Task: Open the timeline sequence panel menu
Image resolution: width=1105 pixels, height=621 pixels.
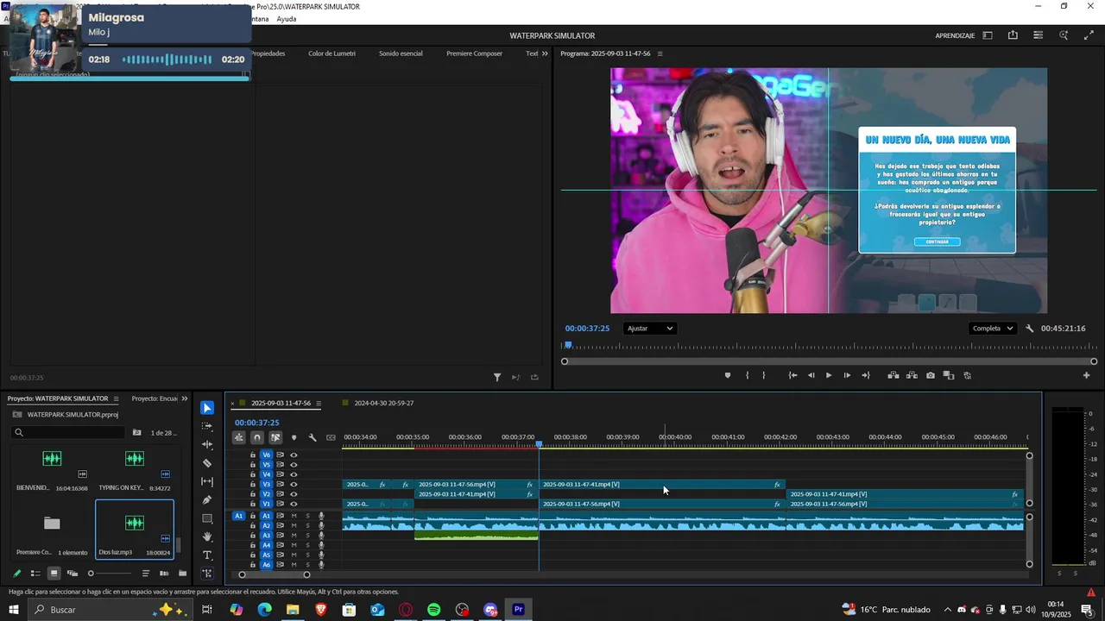Action: coord(319,403)
